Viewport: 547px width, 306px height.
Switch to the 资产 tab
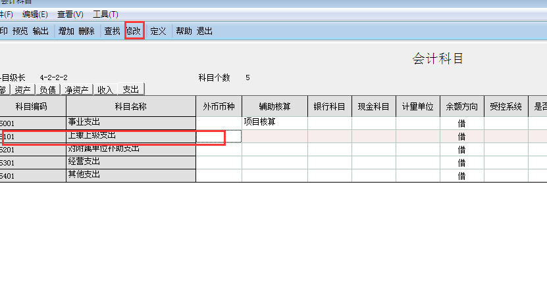tap(22, 90)
